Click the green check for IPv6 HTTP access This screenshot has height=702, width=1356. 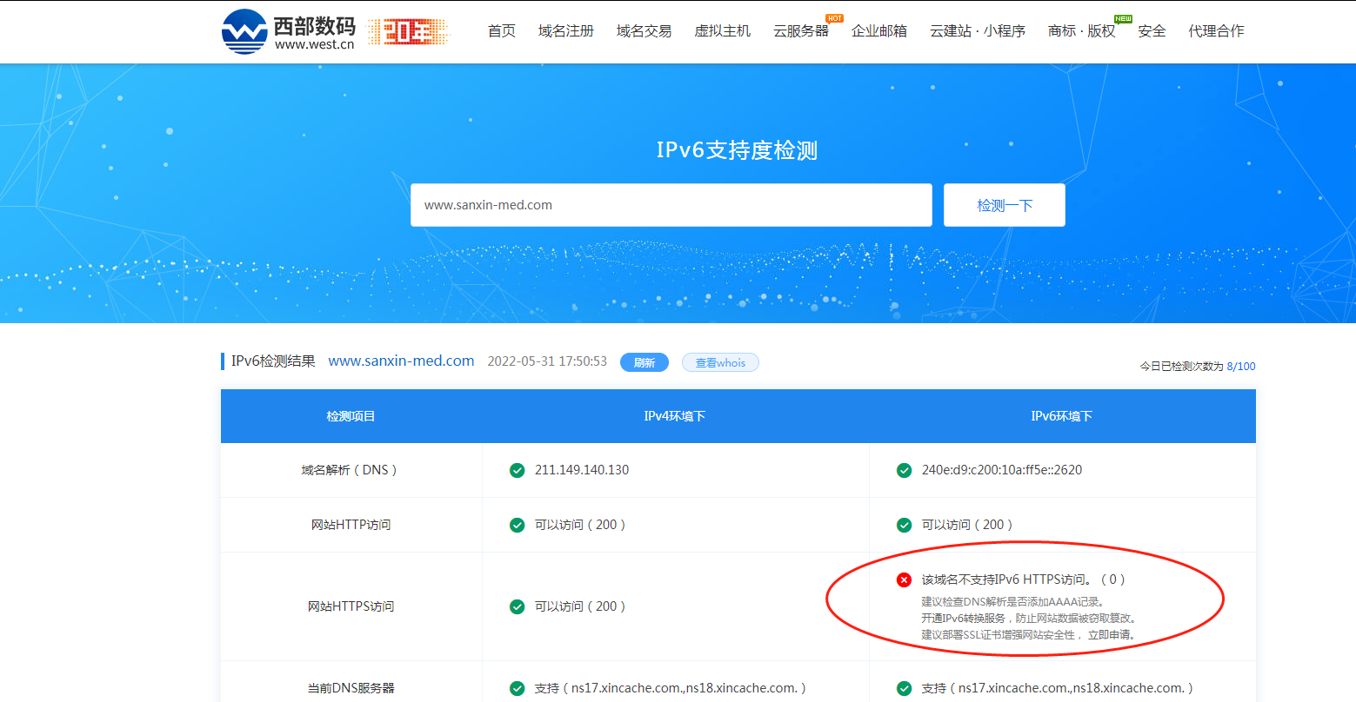903,524
